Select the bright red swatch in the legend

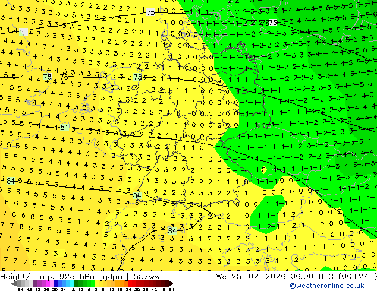pos(130,283)
